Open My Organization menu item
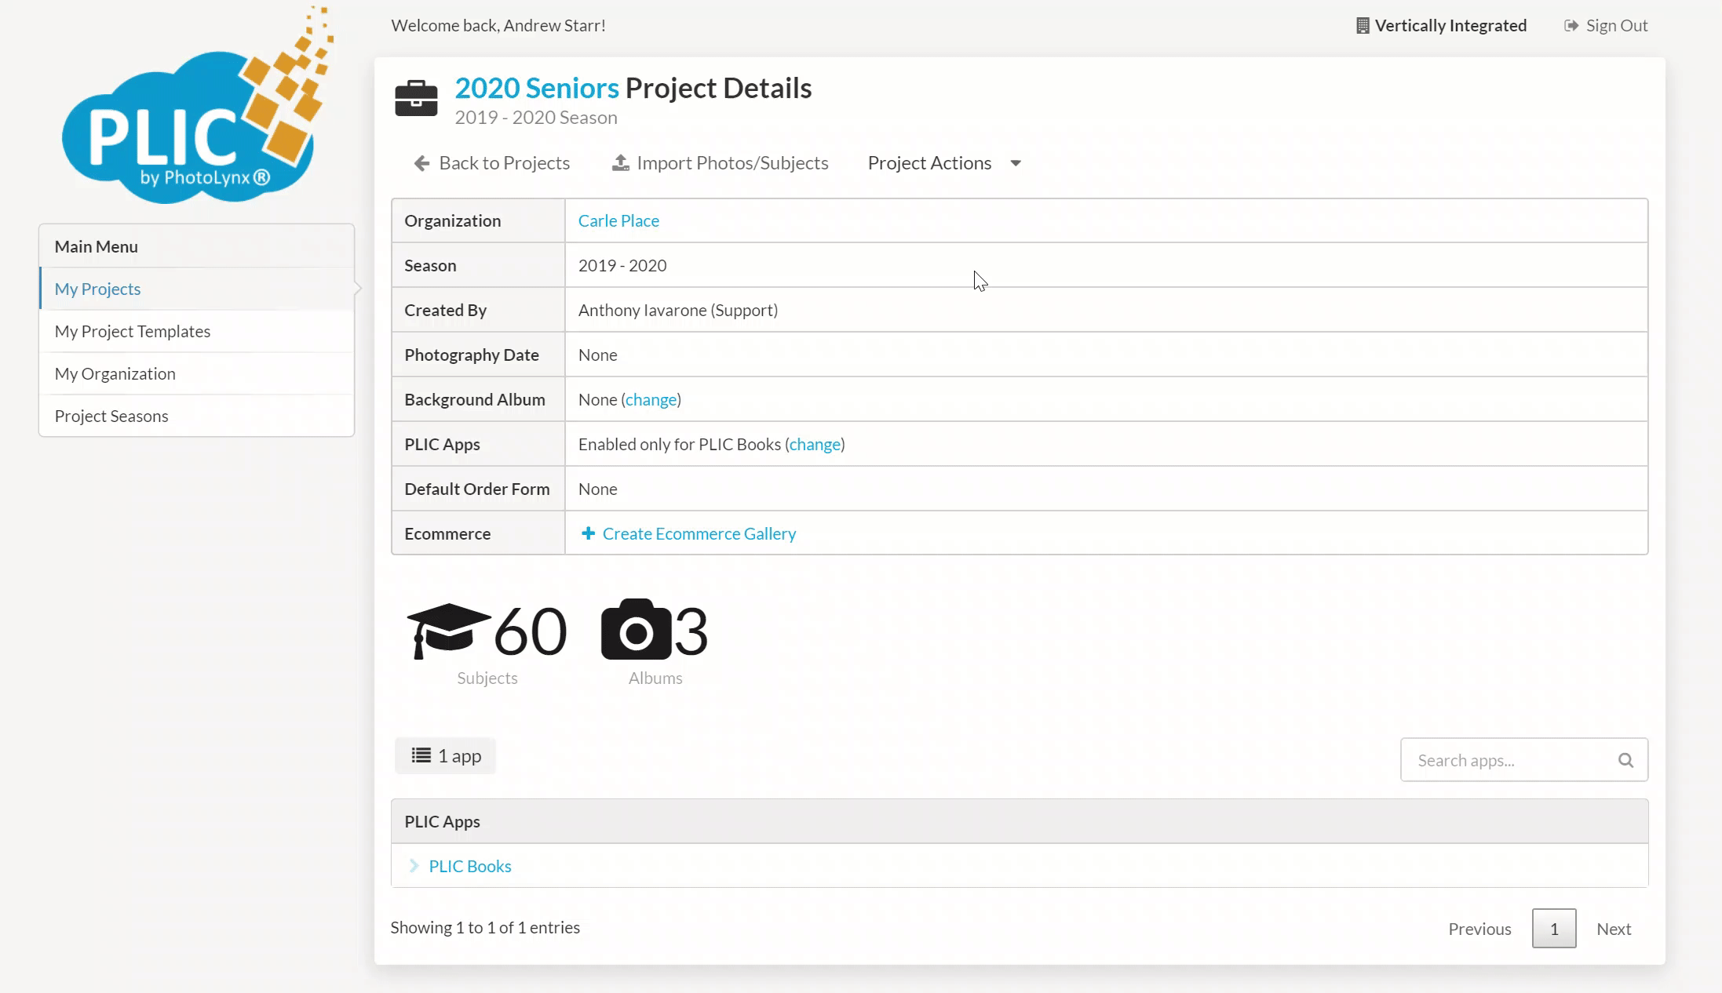 click(x=196, y=373)
